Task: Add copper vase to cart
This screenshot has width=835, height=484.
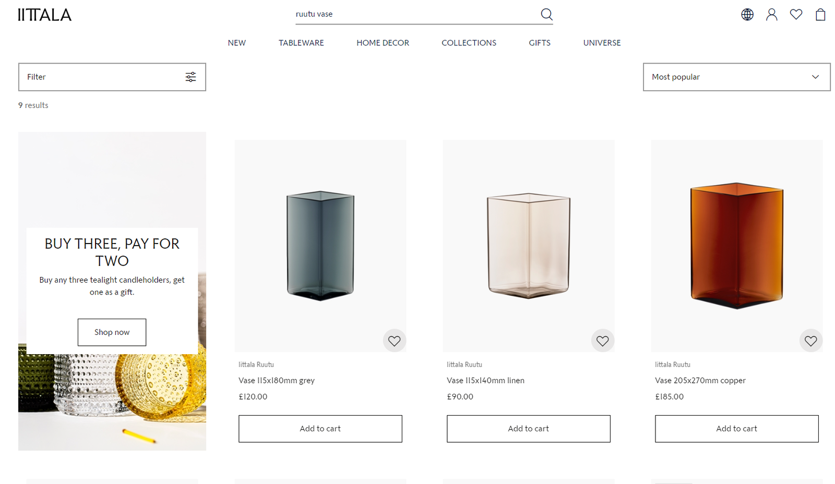Action: 736,429
